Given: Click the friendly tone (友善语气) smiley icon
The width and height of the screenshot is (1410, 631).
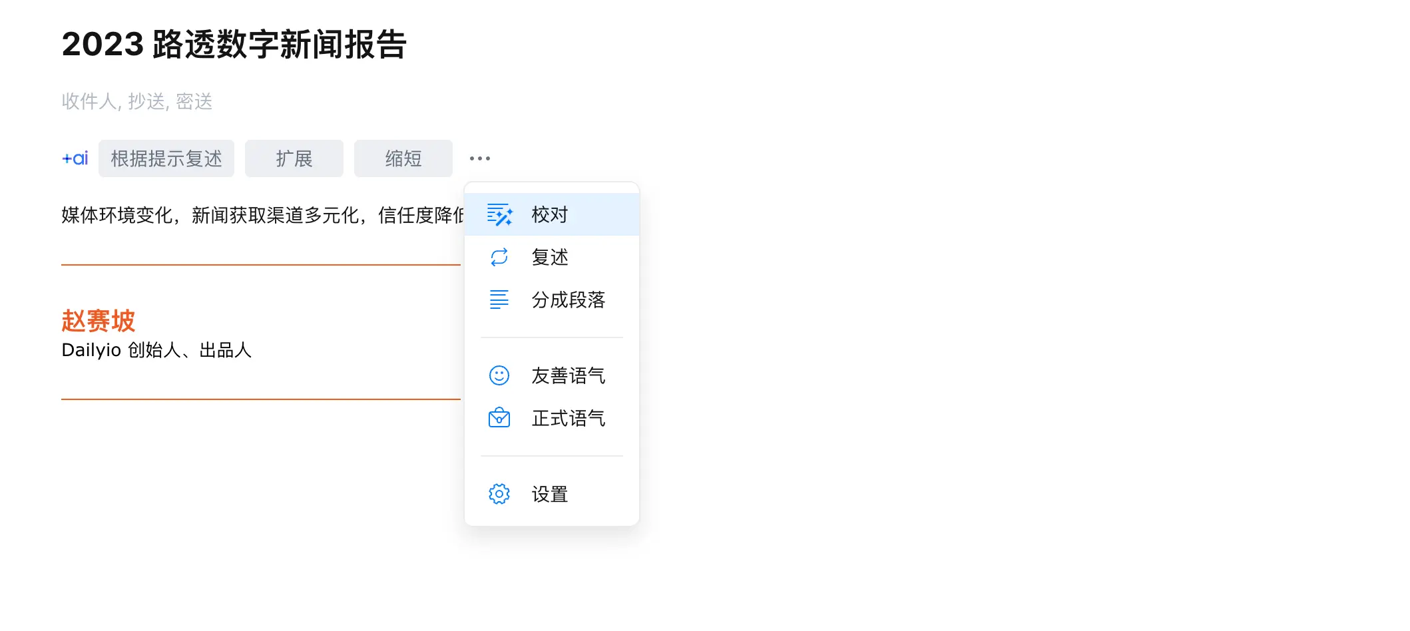Looking at the screenshot, I should tap(499, 375).
